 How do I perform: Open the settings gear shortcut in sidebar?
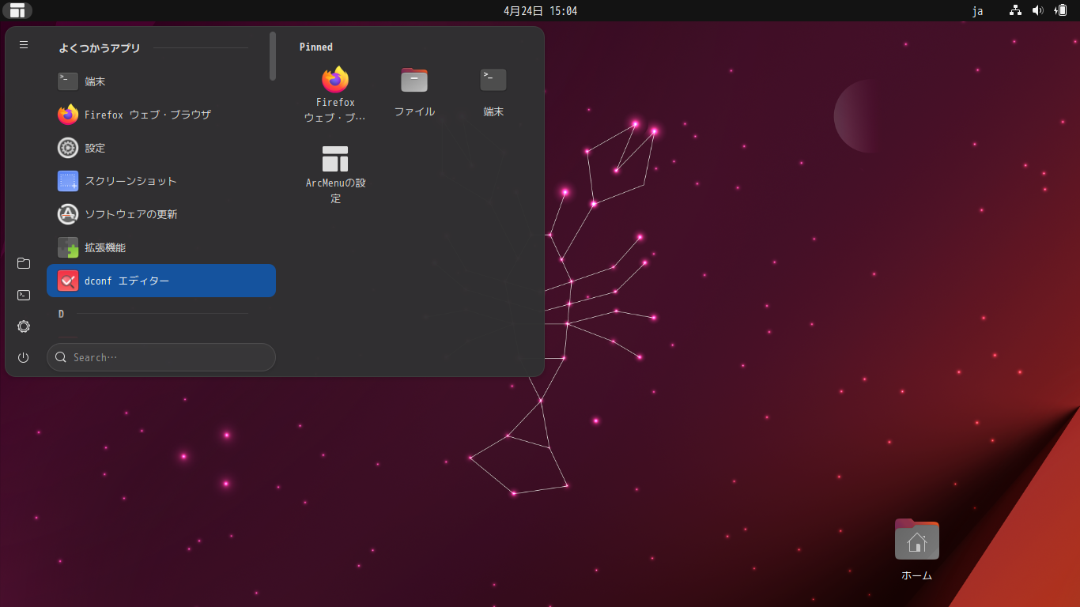(x=24, y=326)
